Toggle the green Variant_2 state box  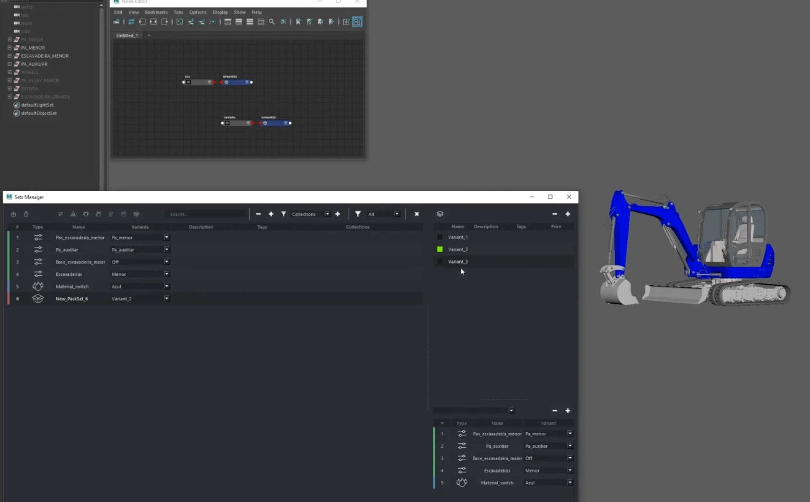pos(440,249)
